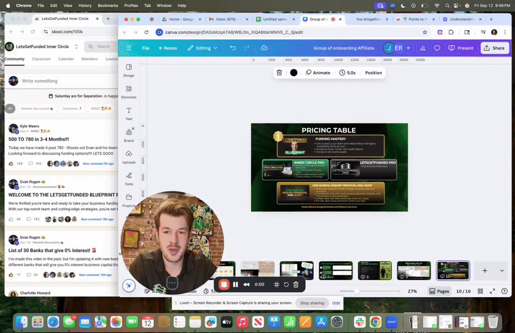This screenshot has height=333, width=515.
Task: Open the Bookmarks menu in menu bar
Action: point(108,6)
